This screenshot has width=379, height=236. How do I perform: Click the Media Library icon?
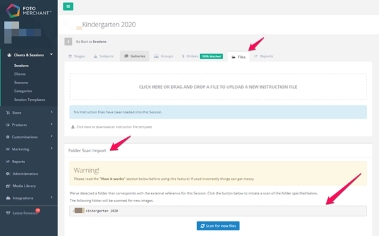8,186
